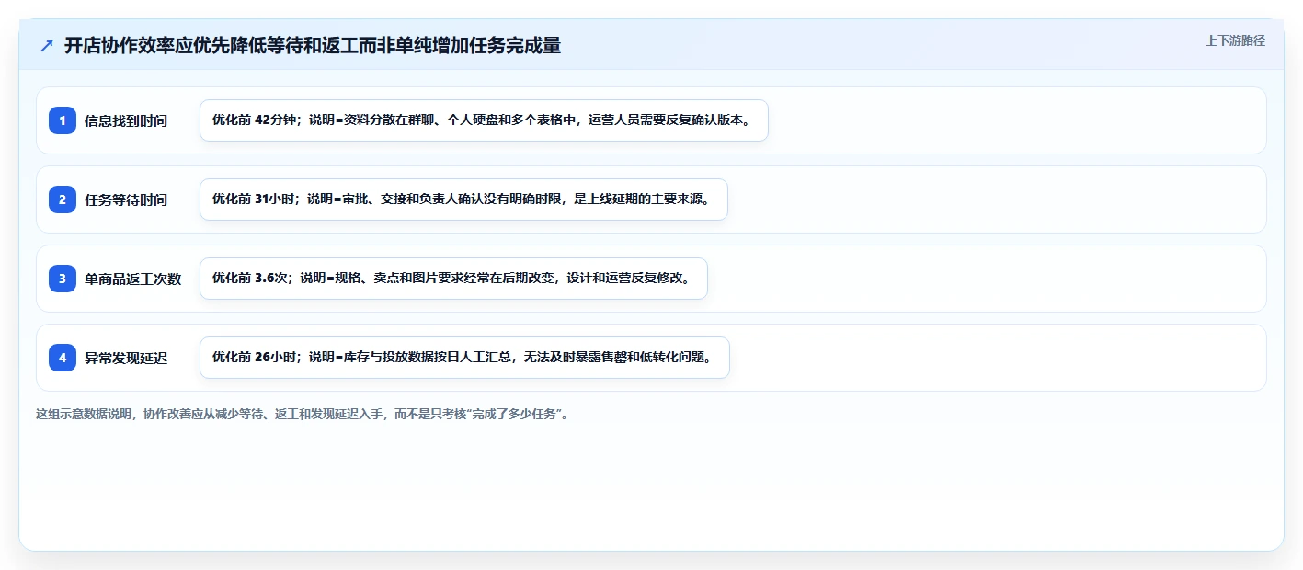
Task: Open the 优化前 31小时 description box
Action: [x=463, y=199]
